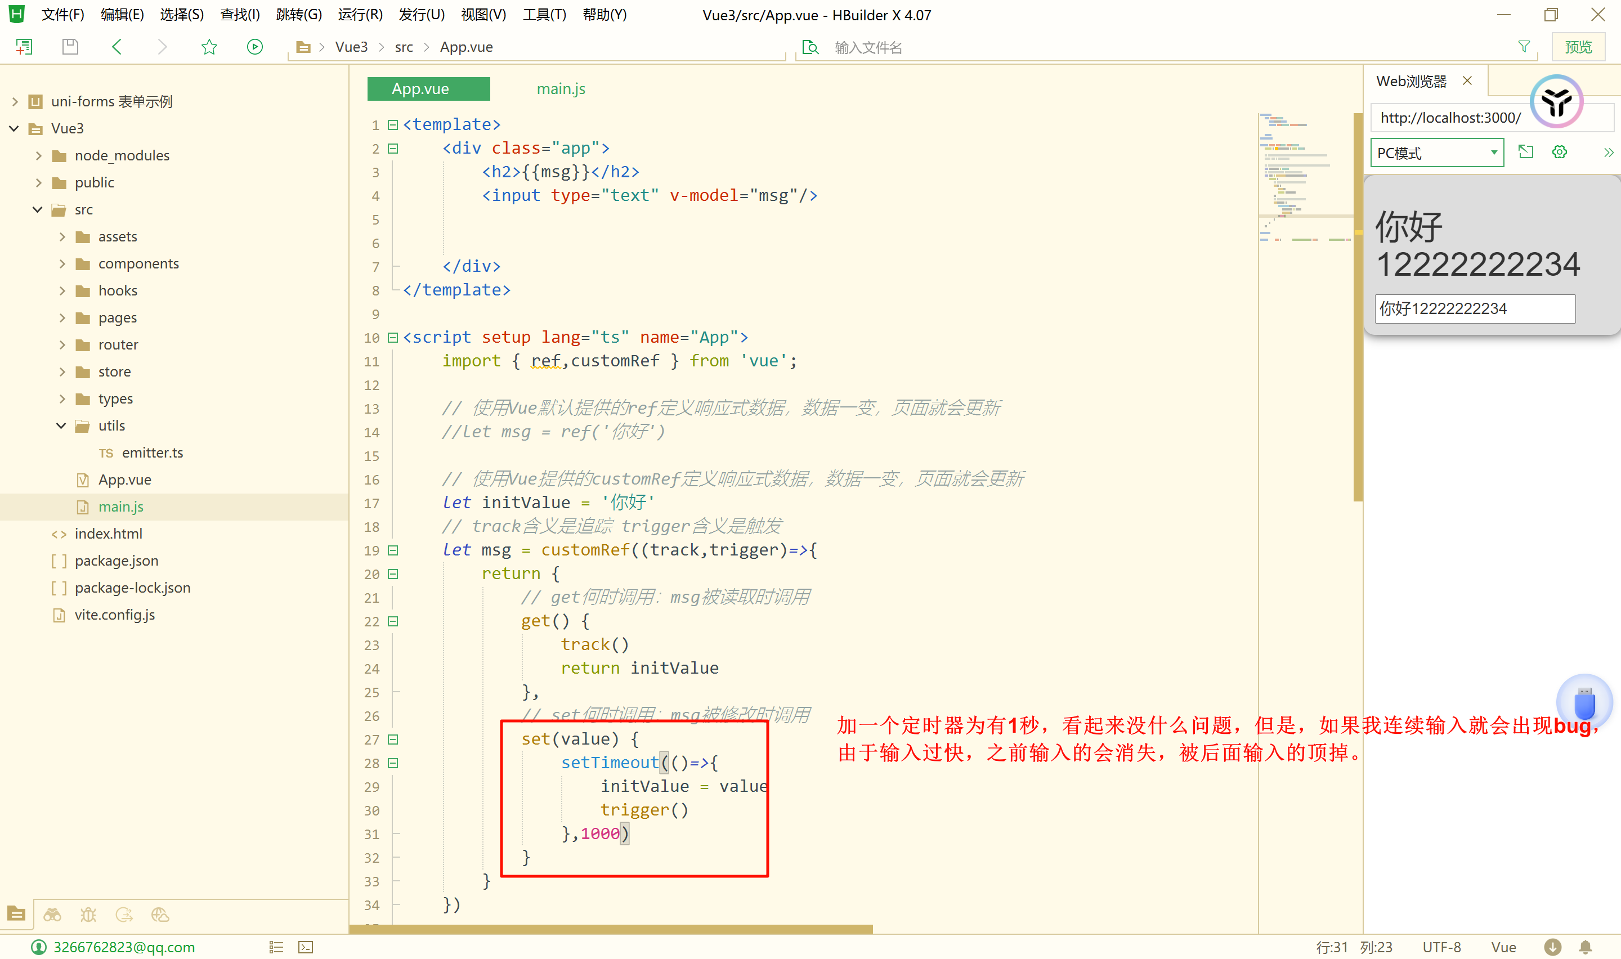Switch to the main.js editor tab
Screen dimensions: 1621x959
(x=560, y=88)
